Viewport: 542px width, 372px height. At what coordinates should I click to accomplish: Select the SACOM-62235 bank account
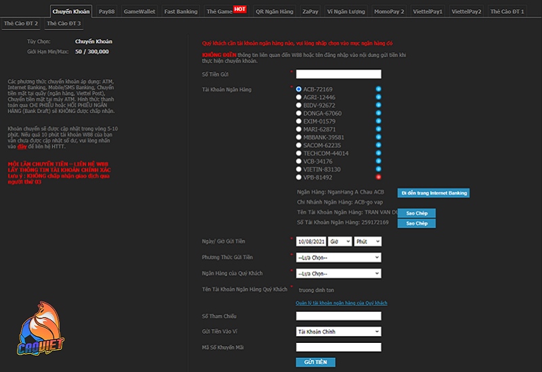click(299, 145)
